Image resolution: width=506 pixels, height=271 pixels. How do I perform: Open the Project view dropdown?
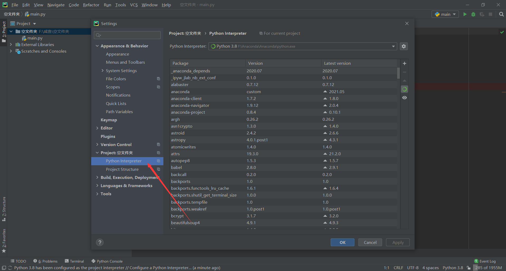coord(35,24)
